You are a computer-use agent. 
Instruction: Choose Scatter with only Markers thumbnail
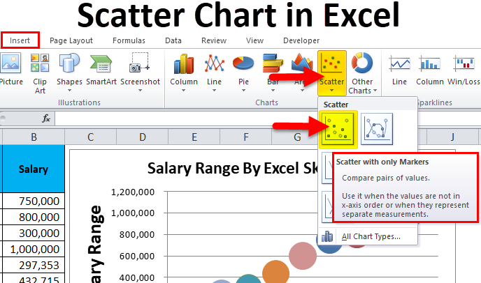[x=338, y=130]
